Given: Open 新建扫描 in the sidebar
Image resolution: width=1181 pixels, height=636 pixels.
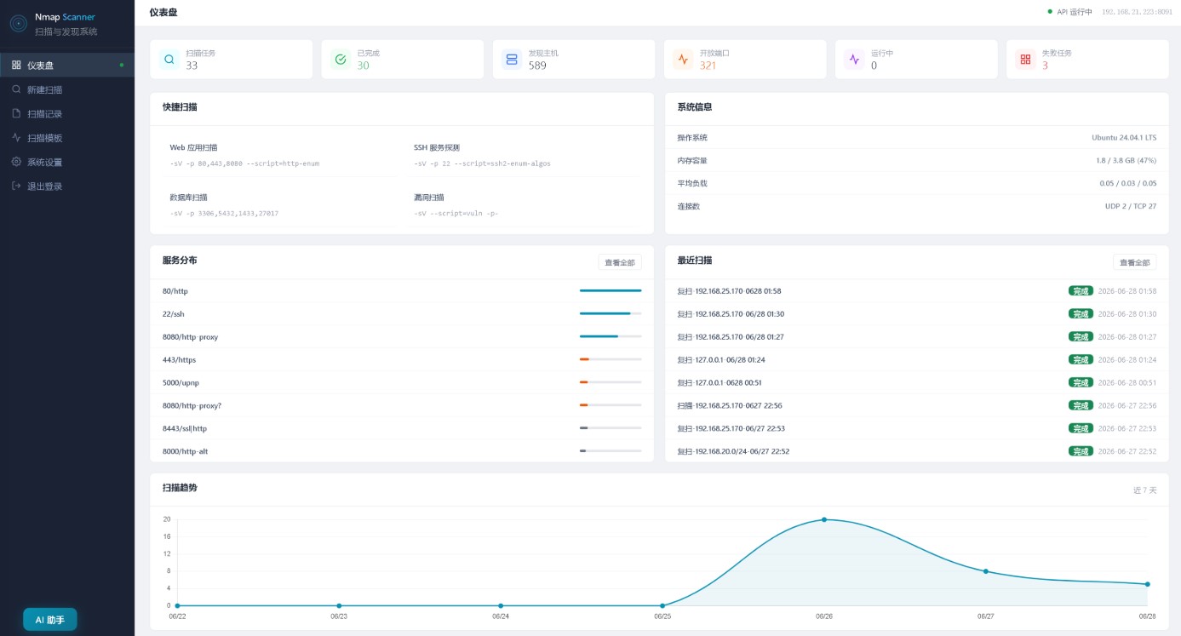Looking at the screenshot, I should (67, 89).
